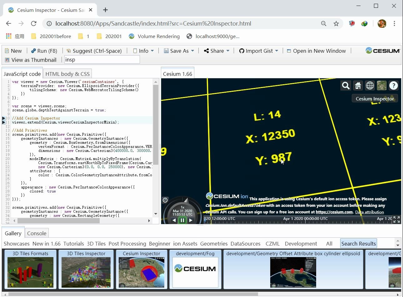
Task: Expand the Save As dropdown
Action: pos(179,51)
